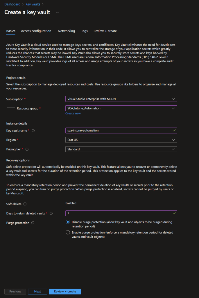
Task: Click the Create new resource group link
Action: tap(73, 113)
